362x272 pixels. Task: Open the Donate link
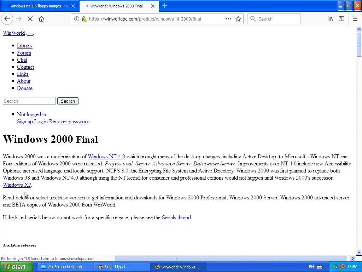[x=25, y=88]
